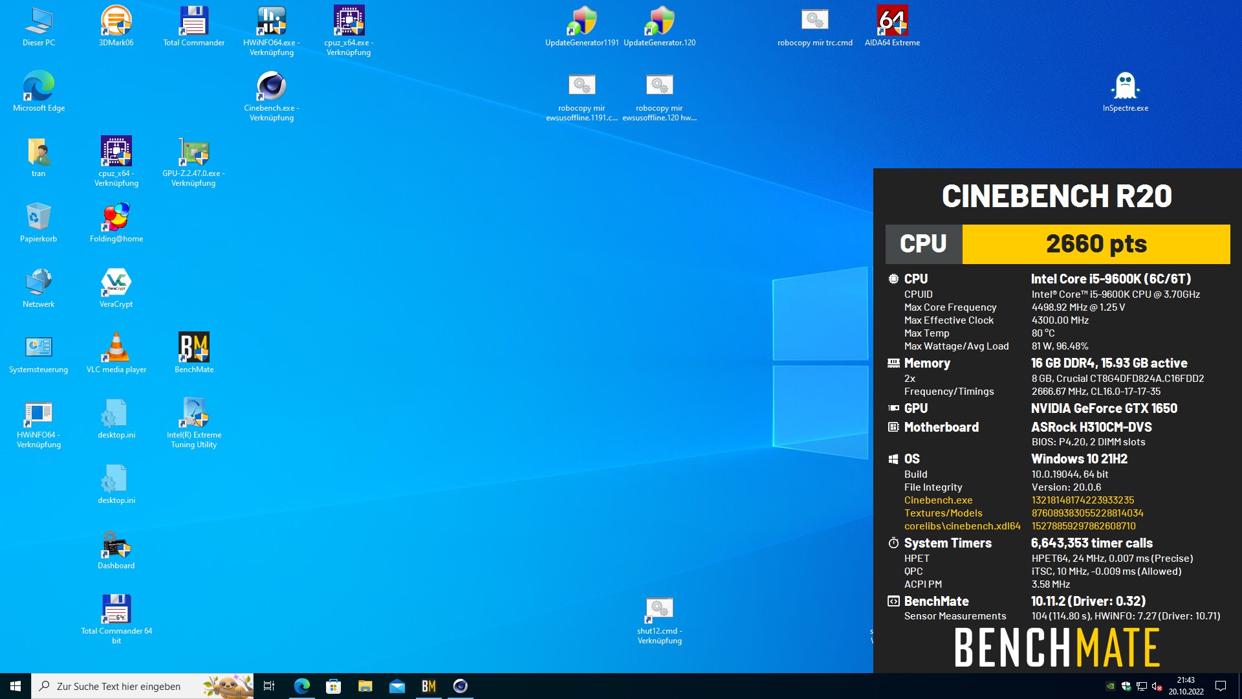
Task: Switch to Cinebench in taskbar
Action: (x=460, y=686)
